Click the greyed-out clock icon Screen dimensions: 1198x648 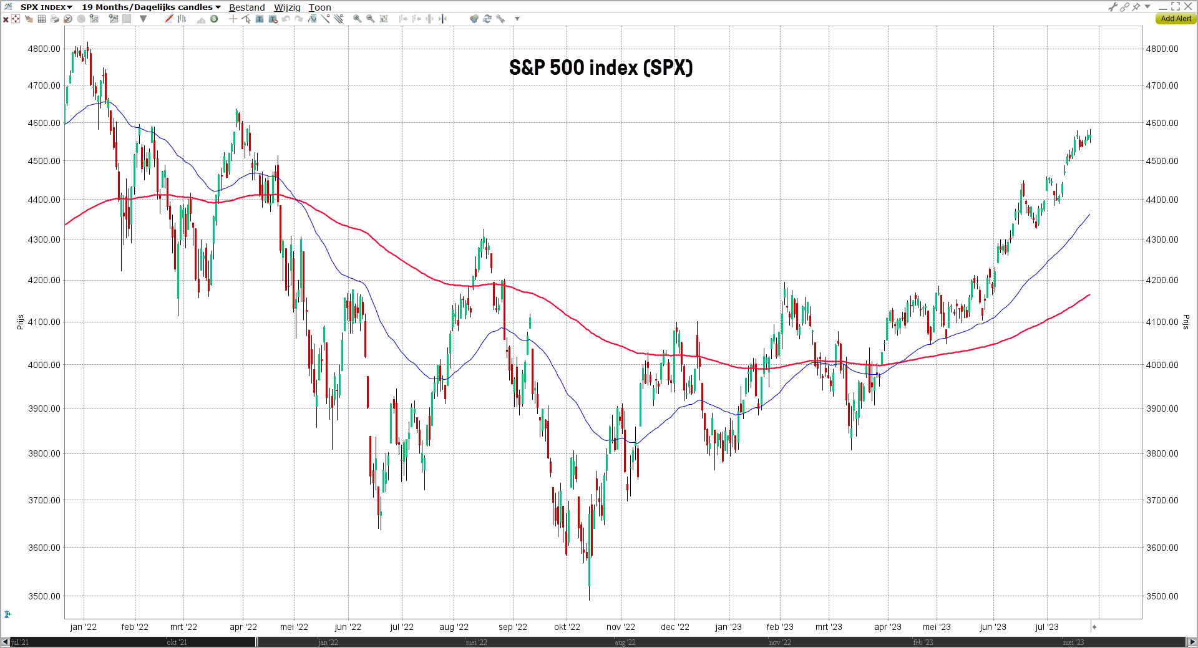coord(81,19)
